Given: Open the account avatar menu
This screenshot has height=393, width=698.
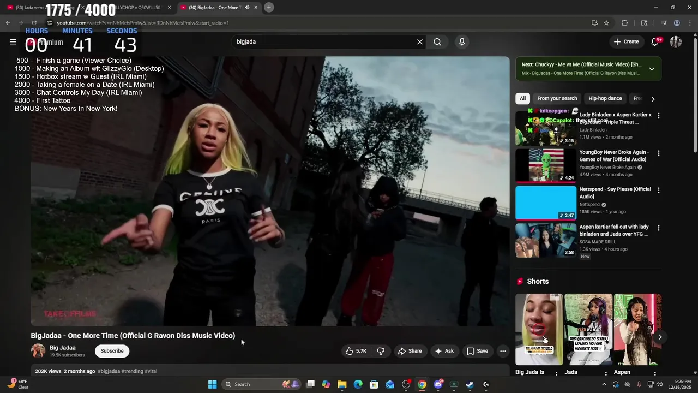Looking at the screenshot, I should pos(676,42).
